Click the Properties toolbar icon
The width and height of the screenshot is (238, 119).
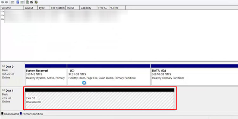point(32,2)
